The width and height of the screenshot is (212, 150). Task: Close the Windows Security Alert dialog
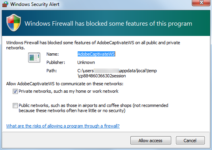201,3
